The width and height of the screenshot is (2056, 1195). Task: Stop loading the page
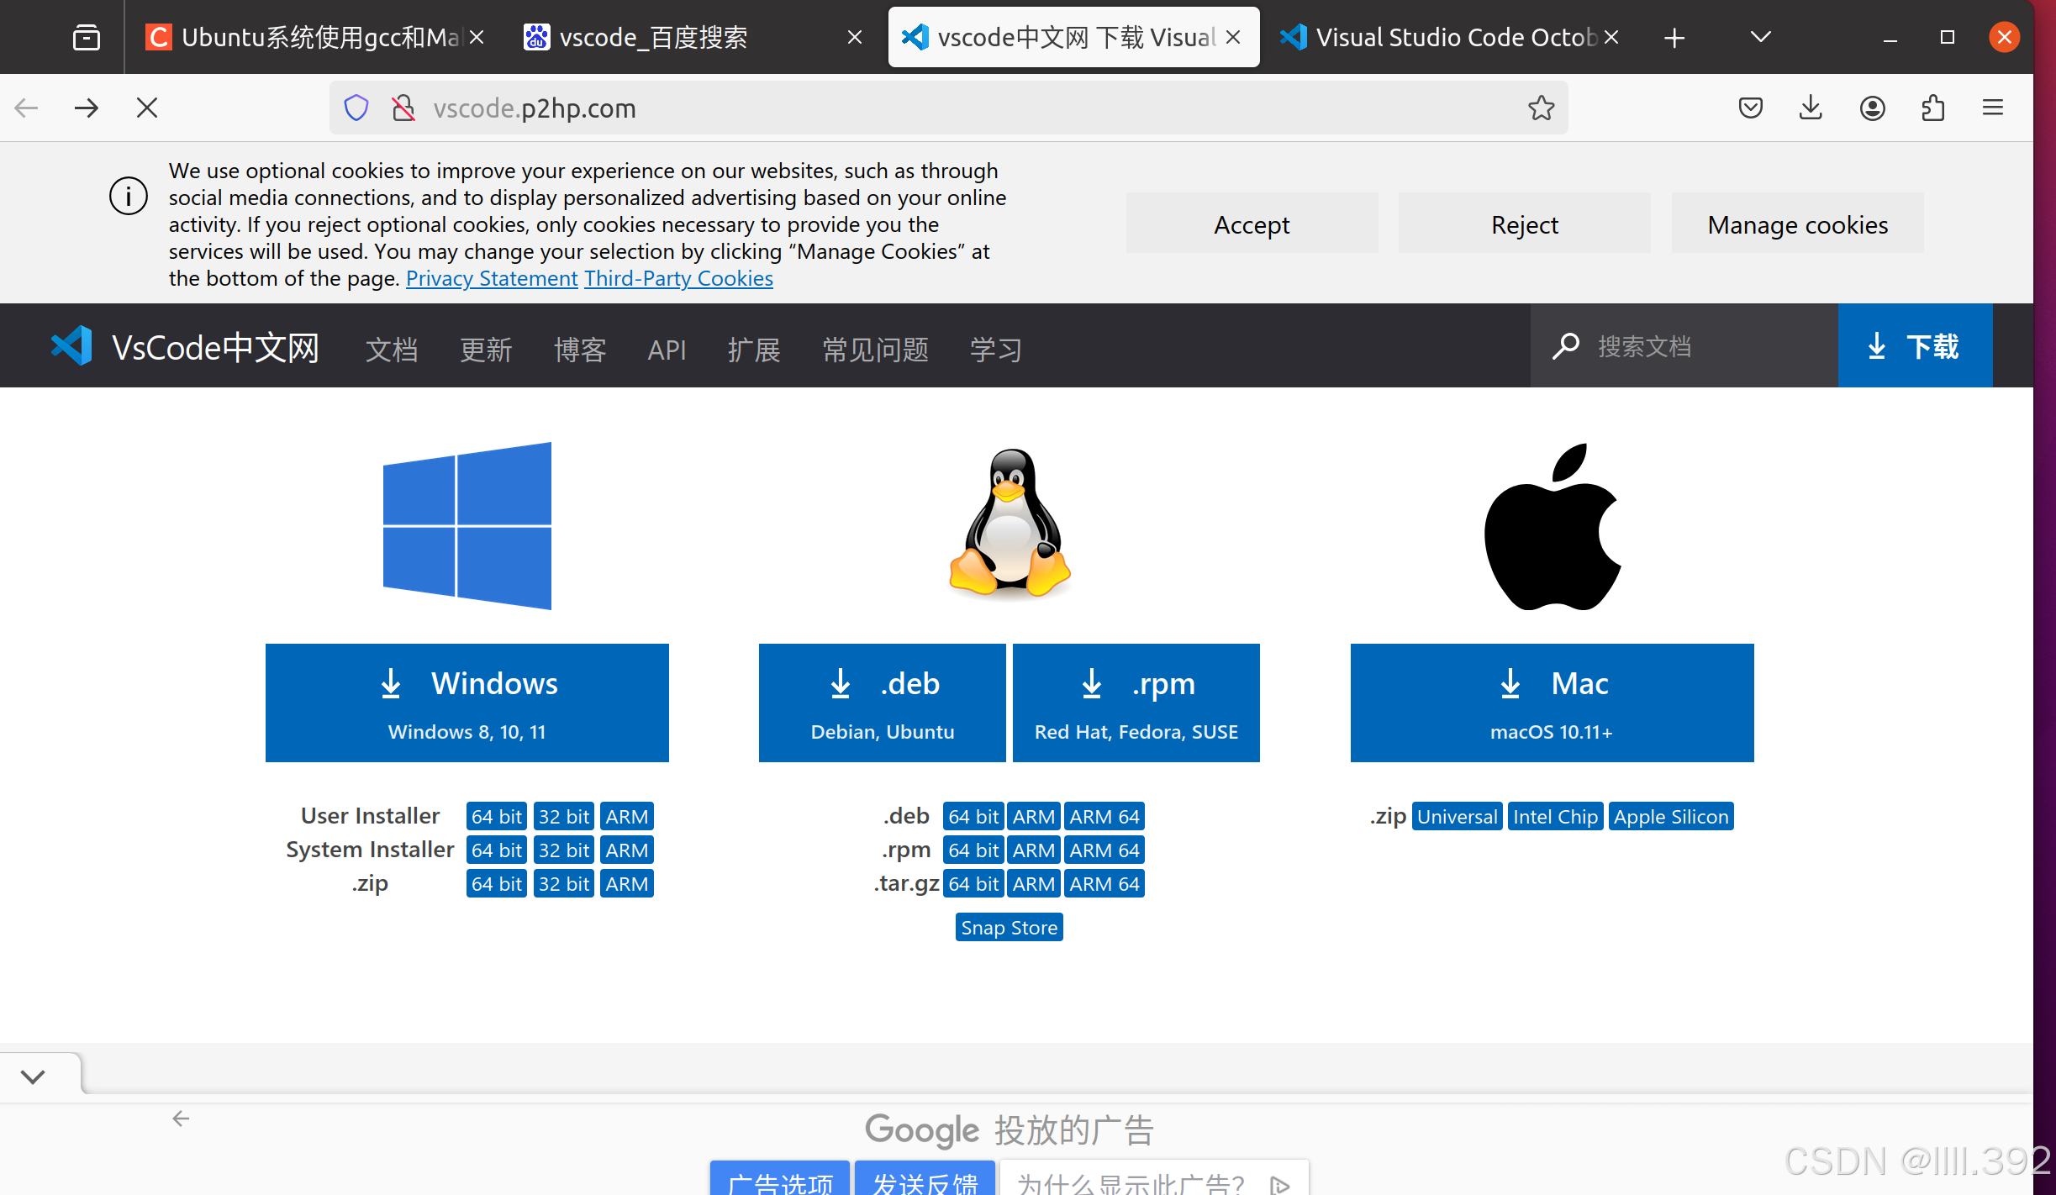[147, 108]
